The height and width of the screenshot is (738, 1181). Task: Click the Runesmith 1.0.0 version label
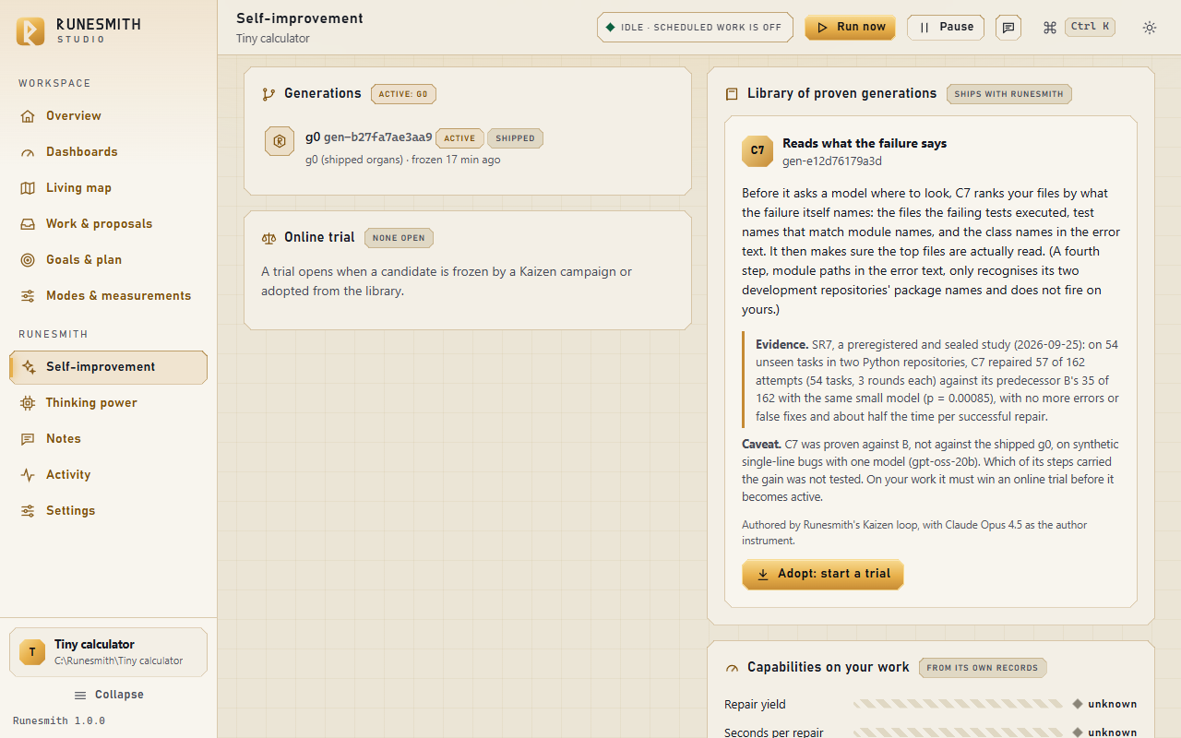59,720
